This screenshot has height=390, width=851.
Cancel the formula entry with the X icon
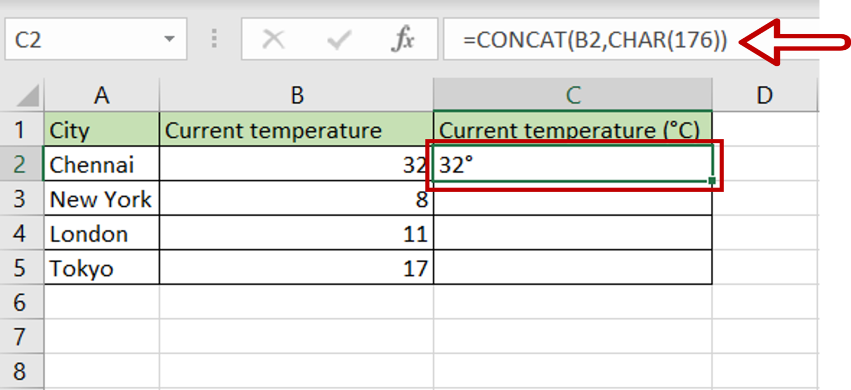273,40
